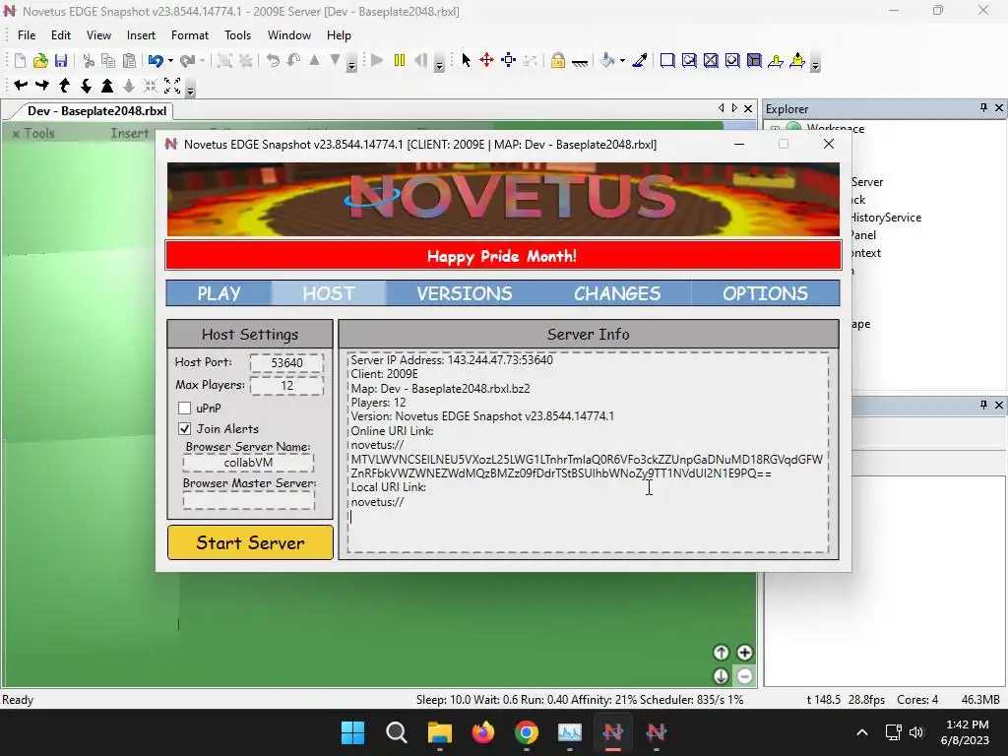The height and width of the screenshot is (756, 1008).
Task: Click the Paste clipboard icon
Action: pos(129,61)
